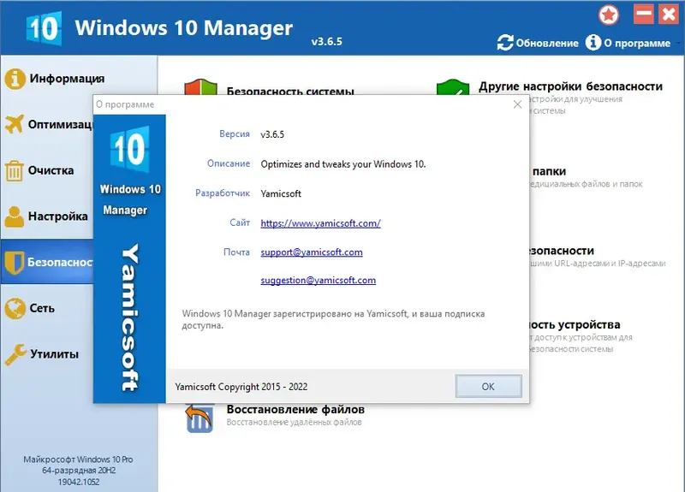Image resolution: width=685 pixels, height=492 pixels.
Task: Click the Разработчик label in dialog
Action: (223, 193)
